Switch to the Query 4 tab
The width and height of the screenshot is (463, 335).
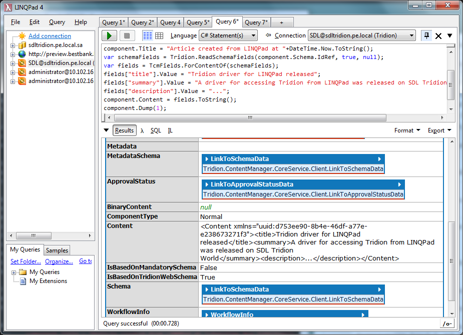coord(170,22)
